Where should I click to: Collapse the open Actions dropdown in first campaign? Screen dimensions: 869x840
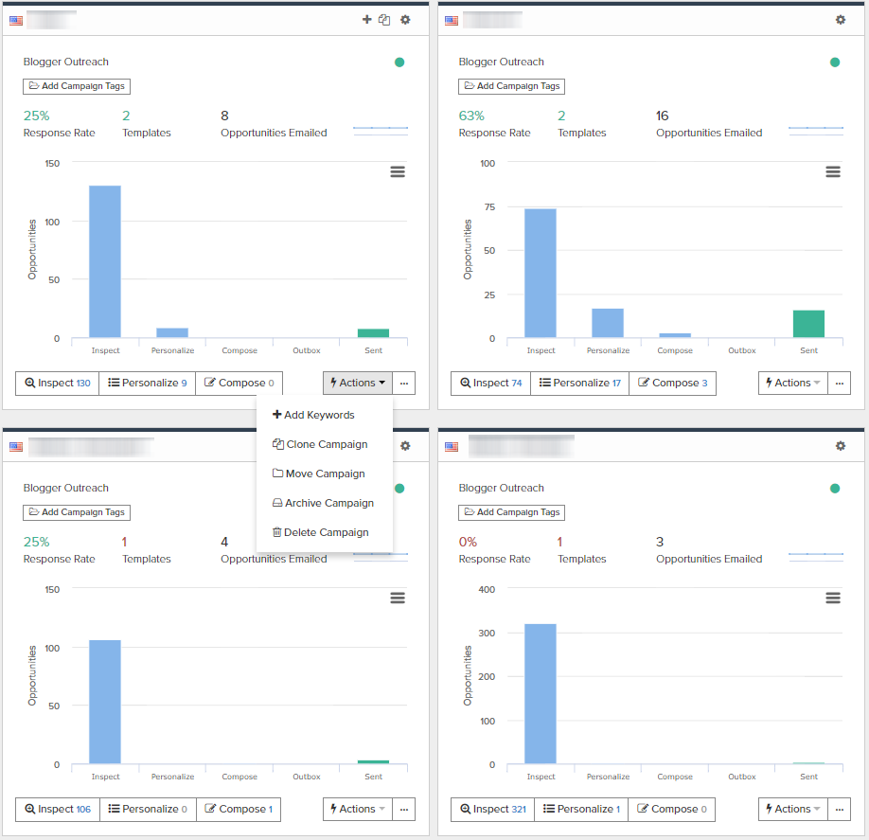358,384
